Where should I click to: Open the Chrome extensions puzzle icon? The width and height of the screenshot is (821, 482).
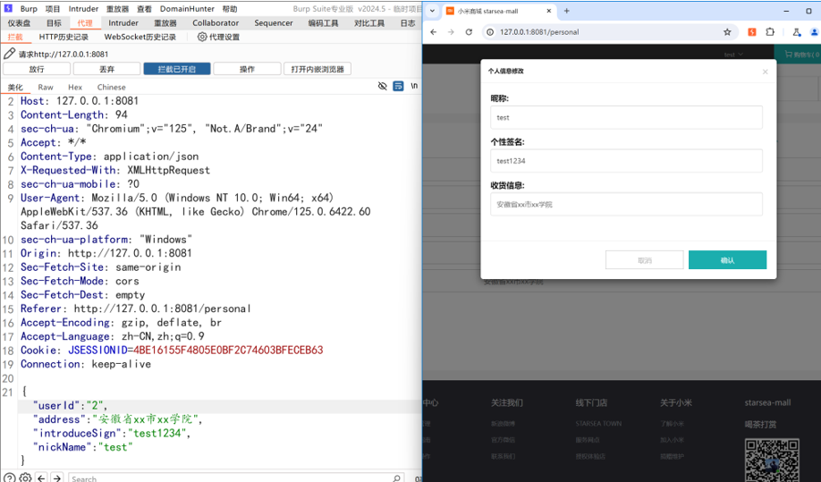[x=770, y=32]
